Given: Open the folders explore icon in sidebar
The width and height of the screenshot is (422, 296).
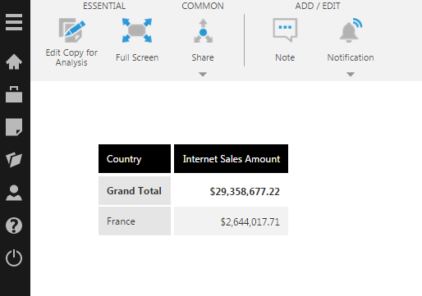Looking at the screenshot, I should coord(14,160).
